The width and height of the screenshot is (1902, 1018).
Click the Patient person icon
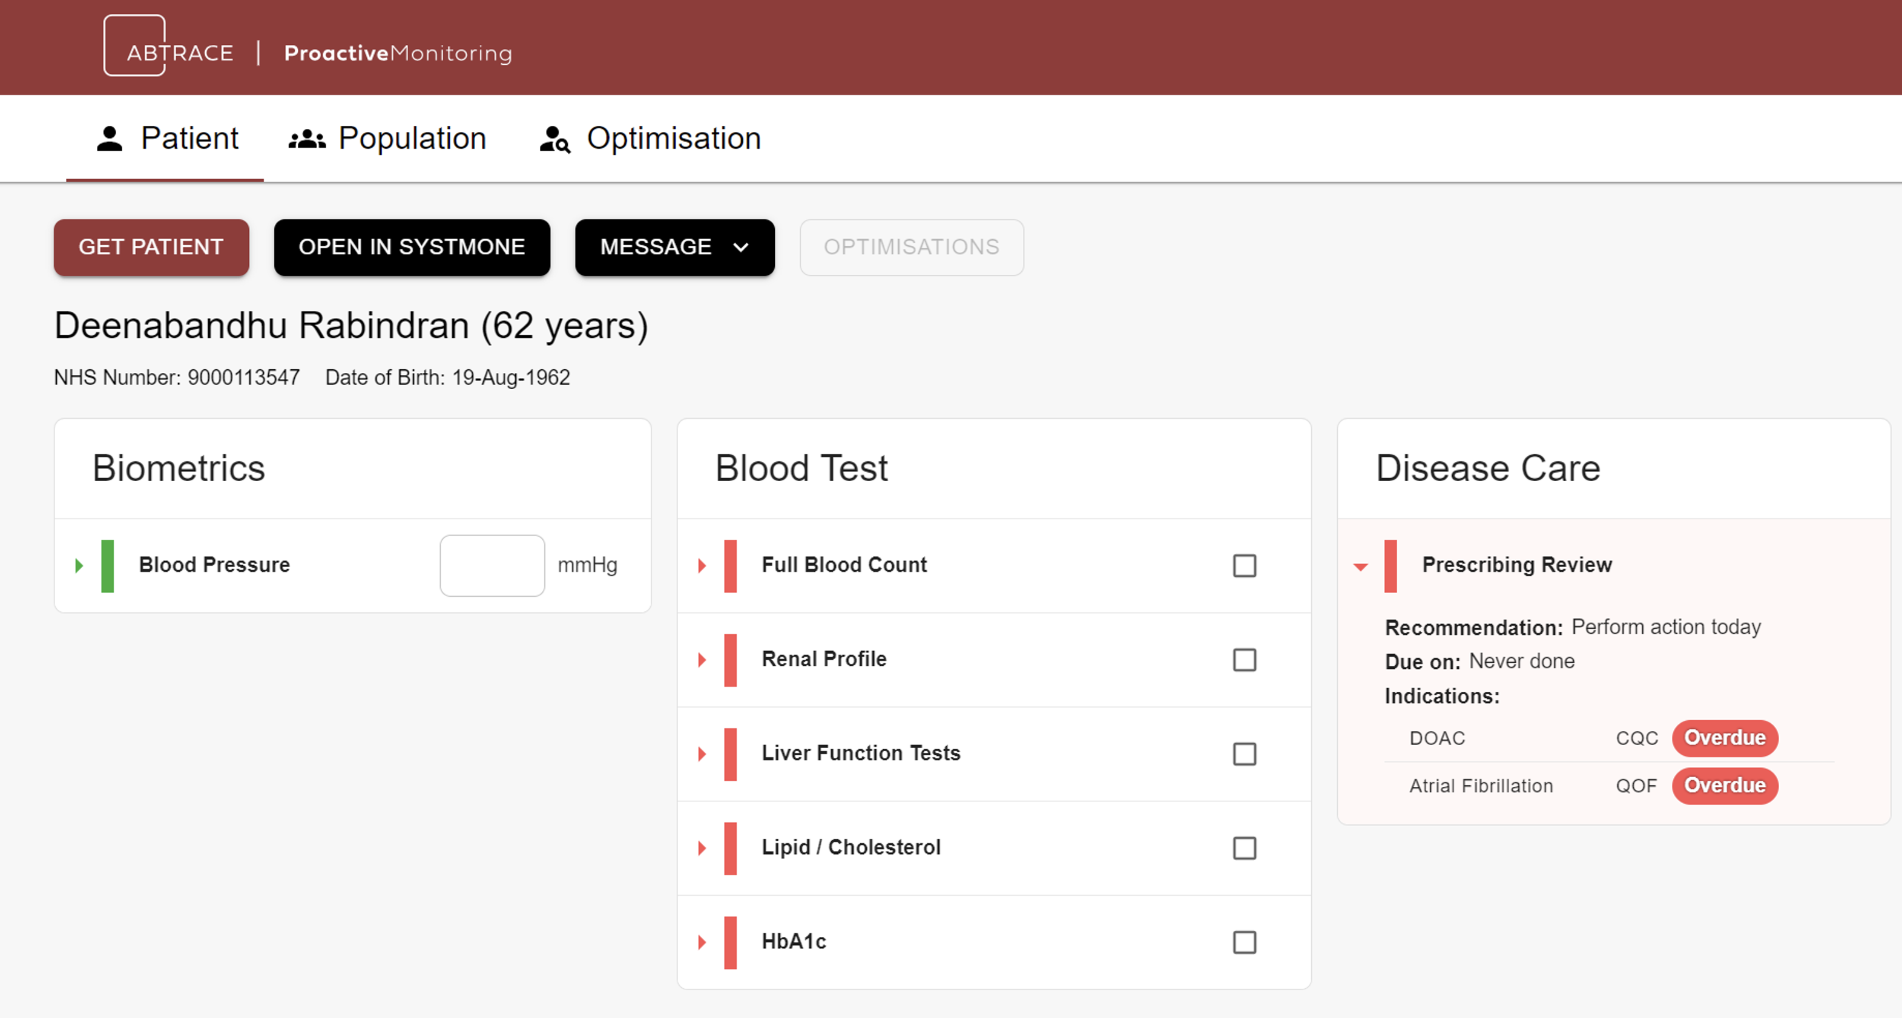[110, 139]
